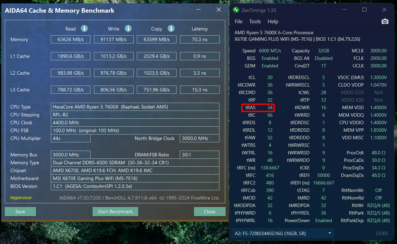Open the Help menu in ZenTimings
Screen dimensions: 397x244
click(273, 22)
